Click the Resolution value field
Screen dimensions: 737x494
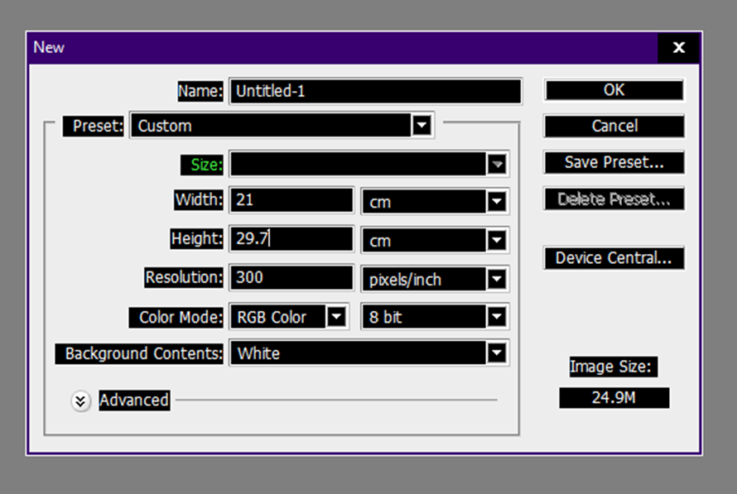(291, 277)
